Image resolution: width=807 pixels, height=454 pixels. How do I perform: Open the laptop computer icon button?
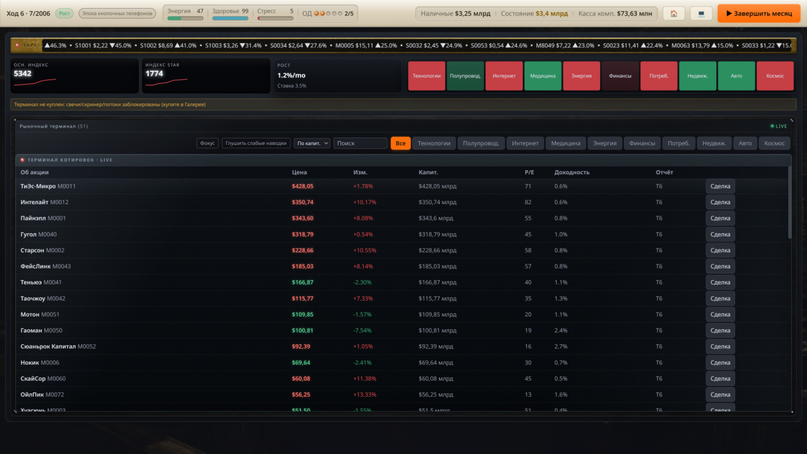[702, 13]
